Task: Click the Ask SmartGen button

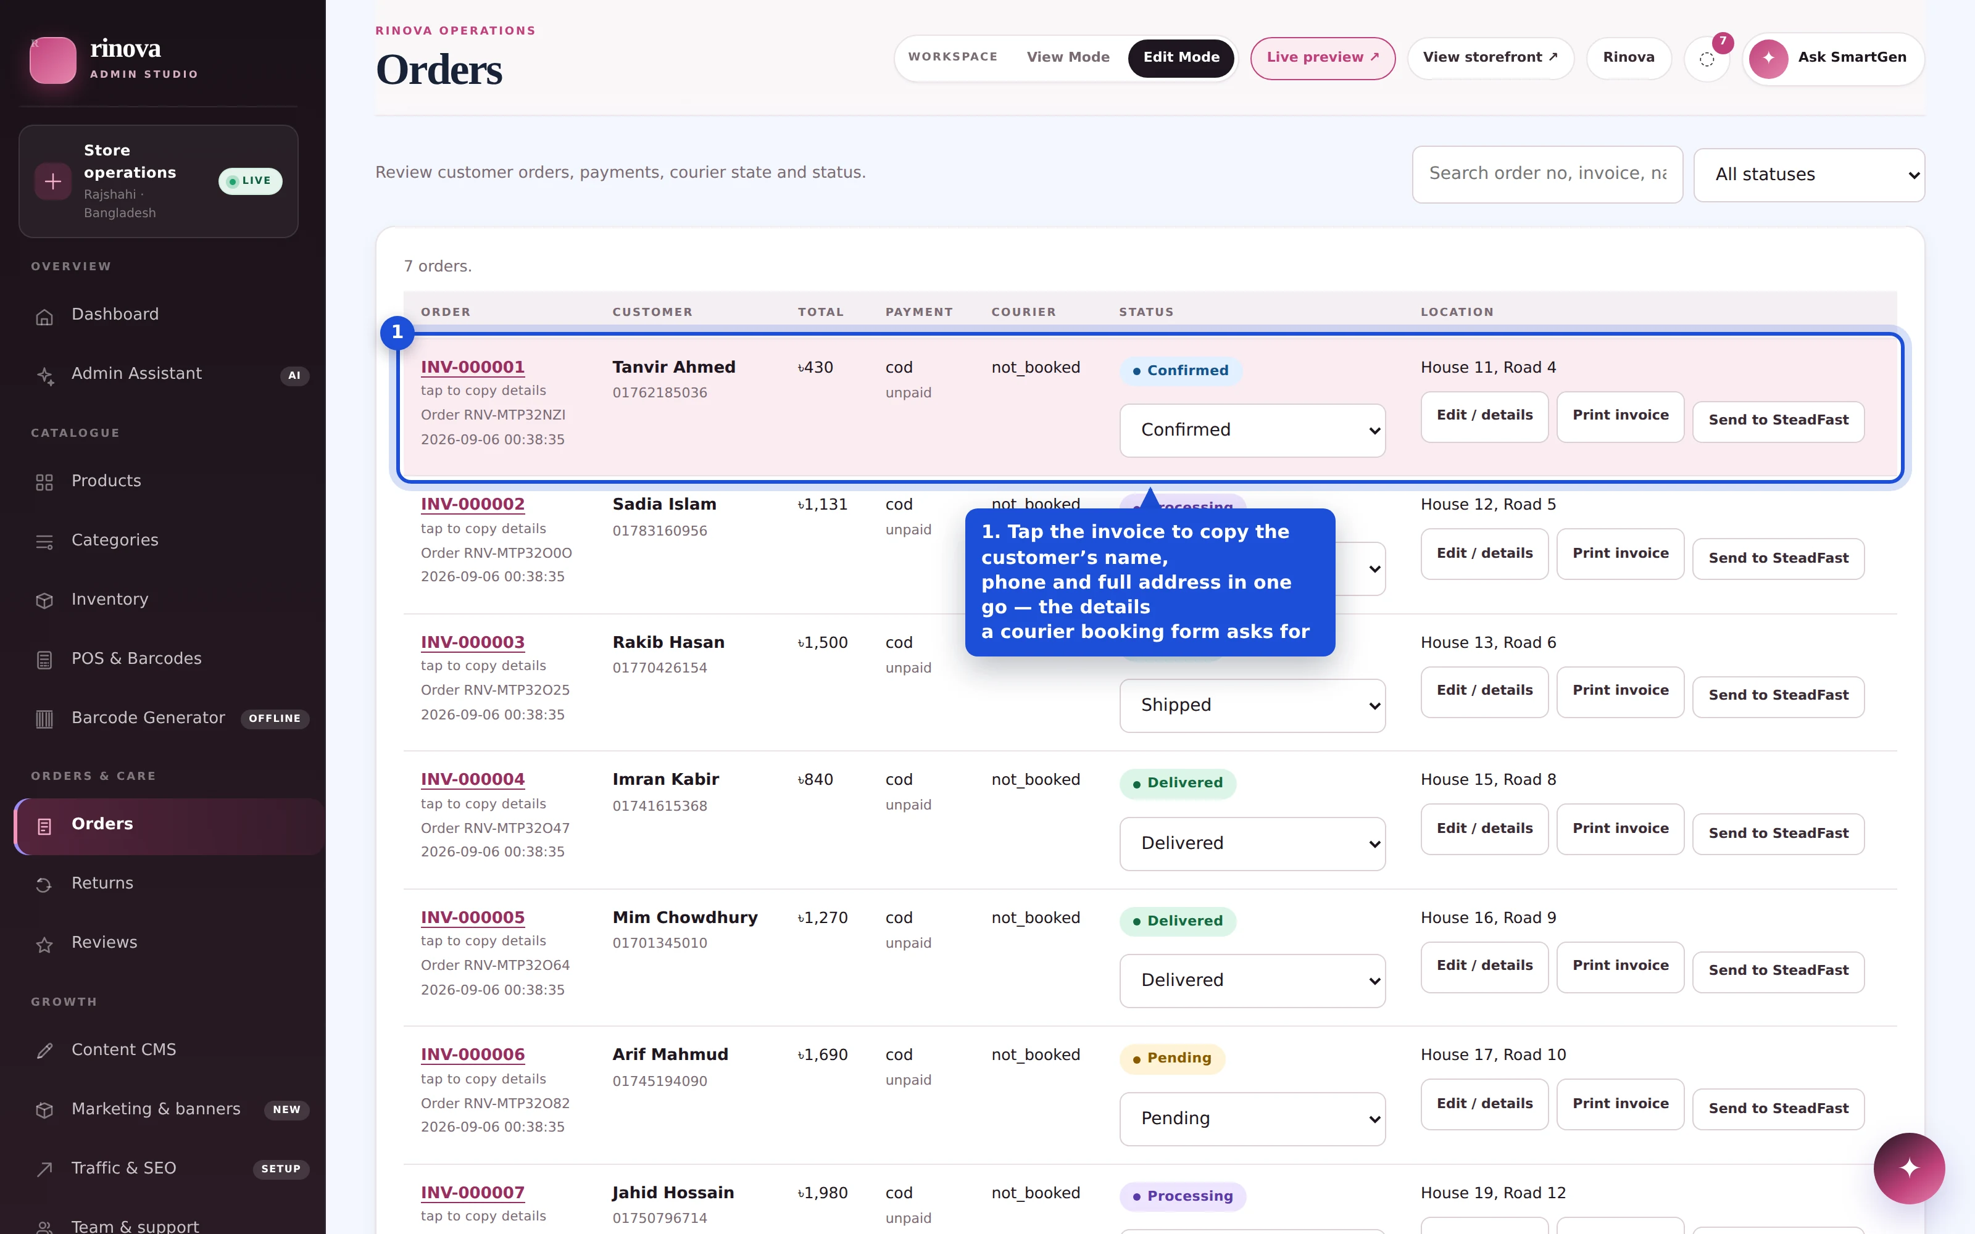Action: coord(1833,58)
